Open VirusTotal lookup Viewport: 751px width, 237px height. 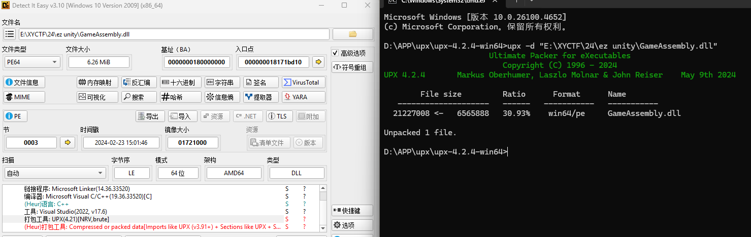pos(304,82)
